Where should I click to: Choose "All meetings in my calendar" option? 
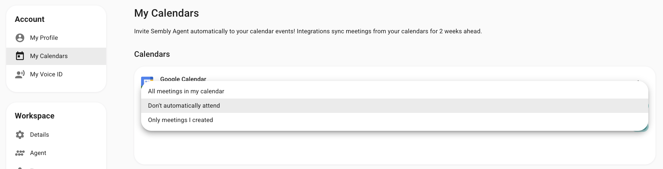point(186,91)
